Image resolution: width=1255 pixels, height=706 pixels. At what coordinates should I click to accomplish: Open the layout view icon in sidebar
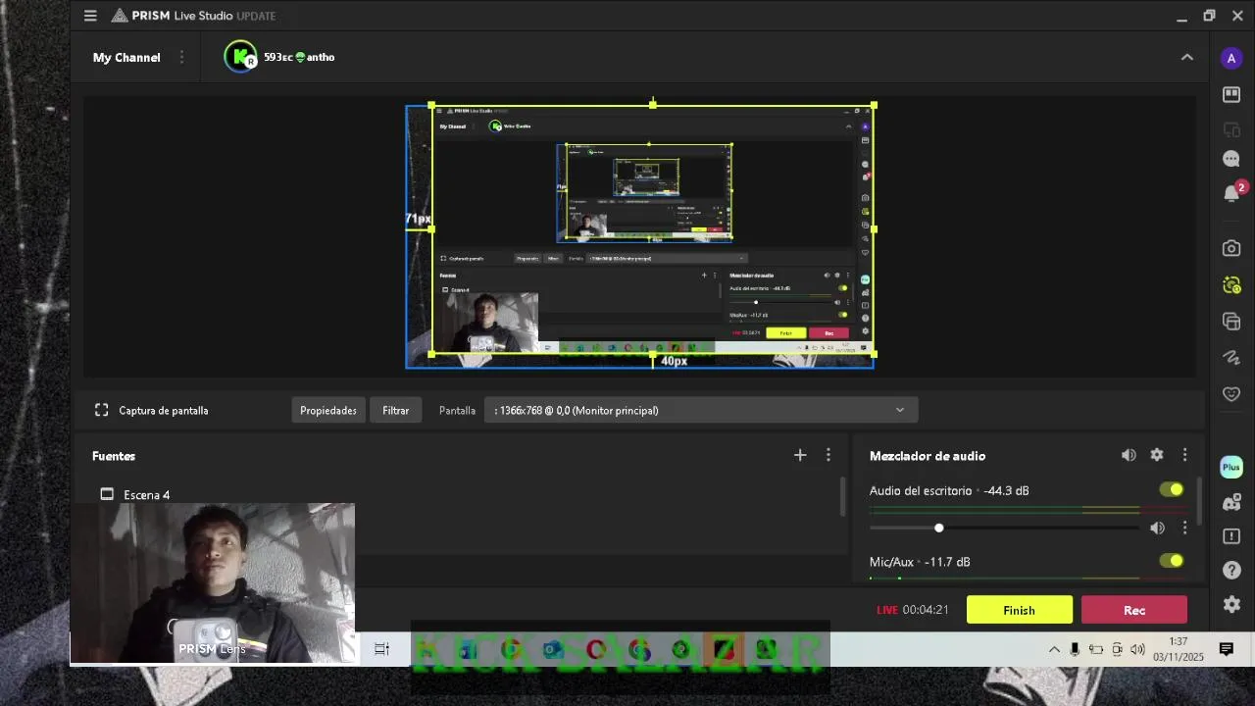click(1231, 94)
